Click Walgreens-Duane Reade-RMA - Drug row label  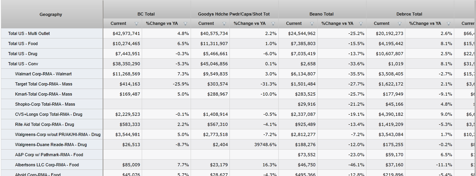[x=51, y=145]
